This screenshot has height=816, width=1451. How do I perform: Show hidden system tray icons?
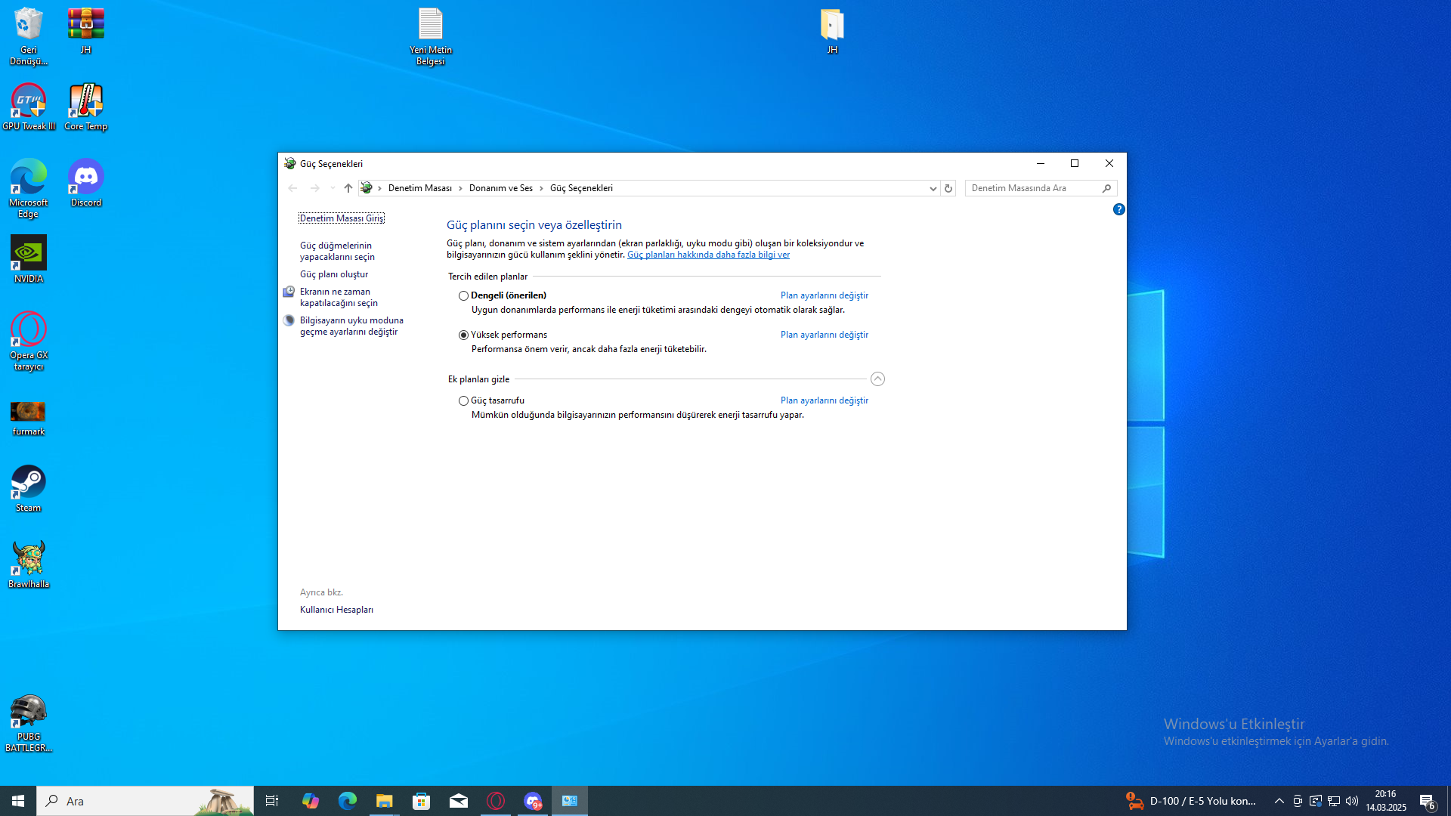[1279, 801]
